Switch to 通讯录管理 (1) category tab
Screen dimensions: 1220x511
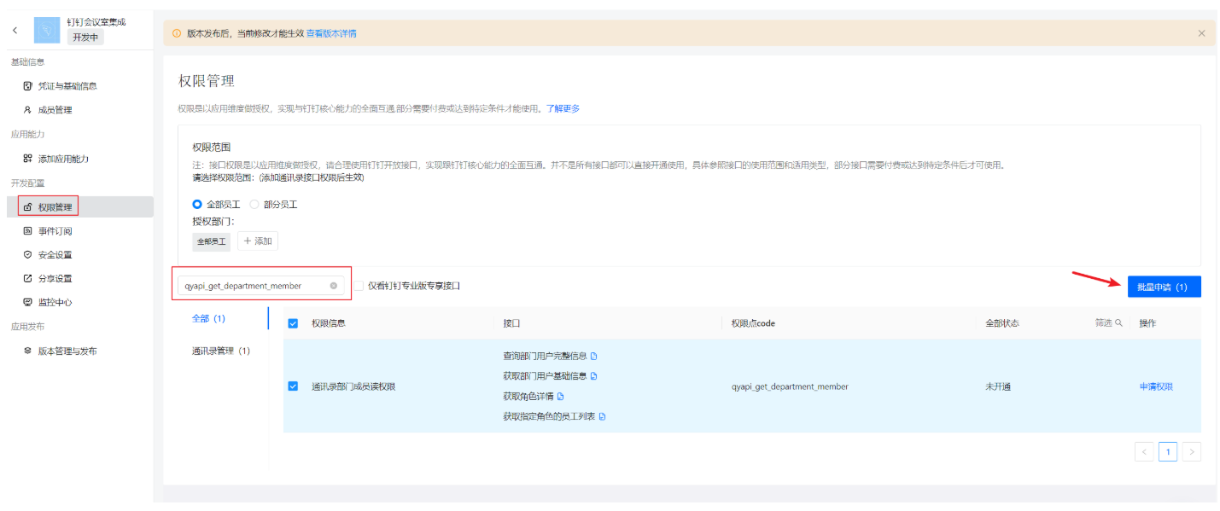point(220,351)
